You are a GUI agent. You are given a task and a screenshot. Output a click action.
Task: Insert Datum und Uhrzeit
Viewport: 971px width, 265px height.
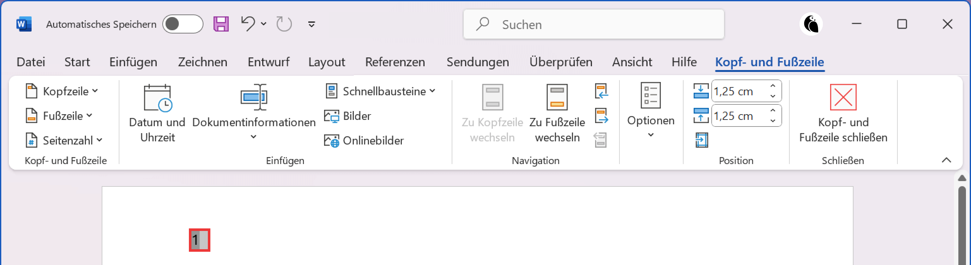click(157, 113)
